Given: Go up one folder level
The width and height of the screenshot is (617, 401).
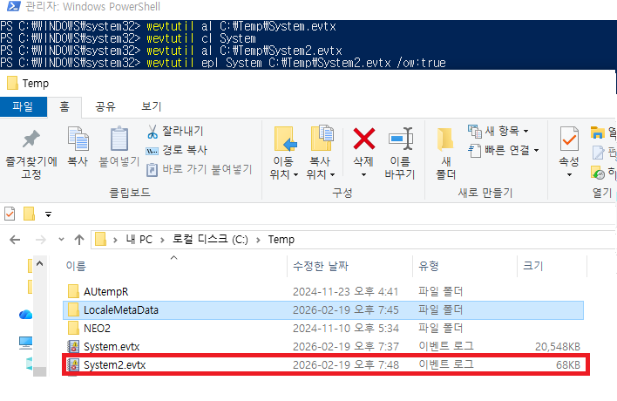Looking at the screenshot, I should tap(79, 240).
